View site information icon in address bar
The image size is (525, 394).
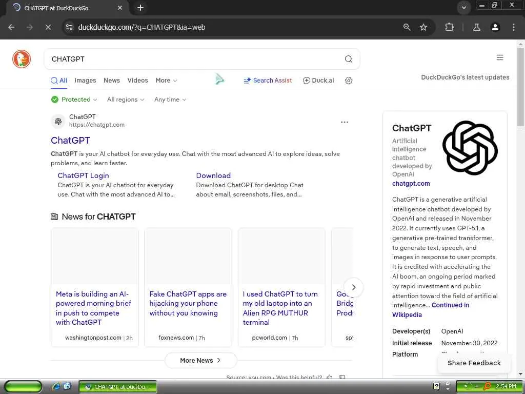coord(69,27)
